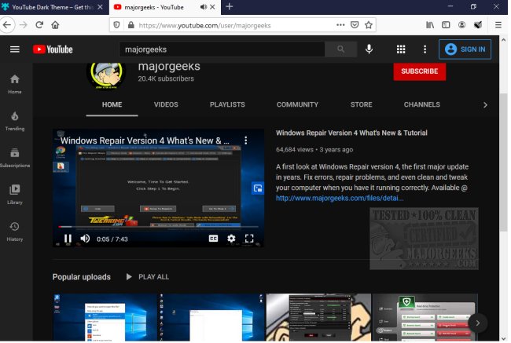Mute the majorgeeks tab audio
Screen dimensions: 511x343
tap(204, 7)
